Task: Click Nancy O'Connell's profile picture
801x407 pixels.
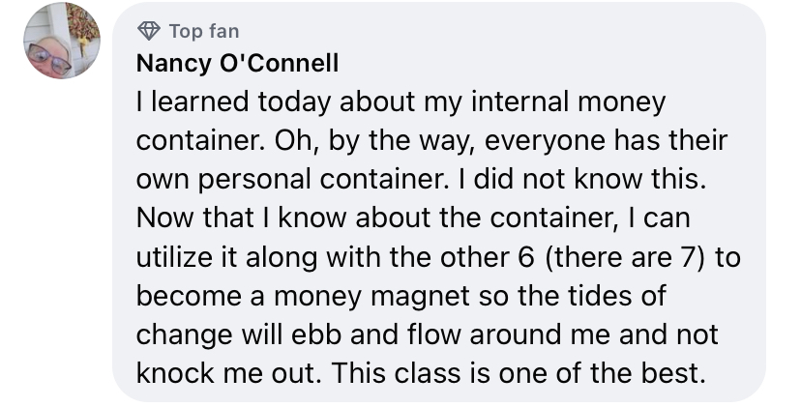Action: [x=62, y=41]
